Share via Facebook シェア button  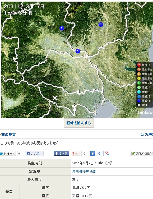tap(61, 154)
